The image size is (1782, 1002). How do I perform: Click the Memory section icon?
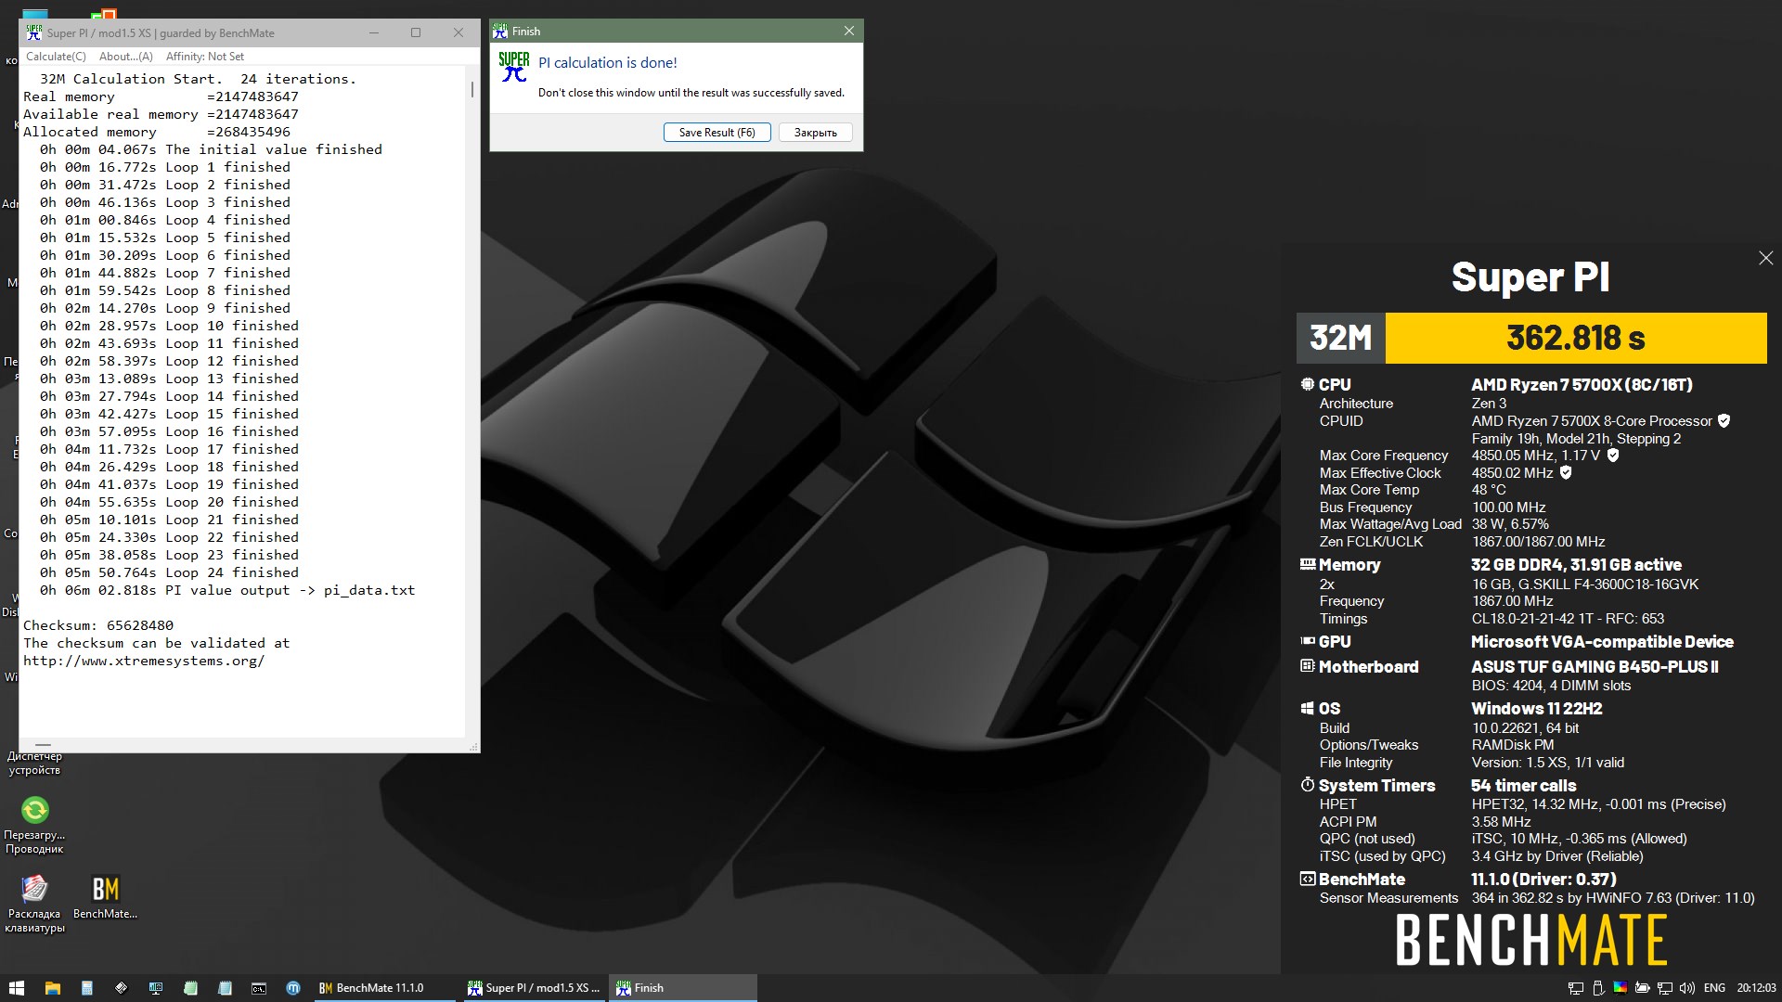click(1307, 564)
